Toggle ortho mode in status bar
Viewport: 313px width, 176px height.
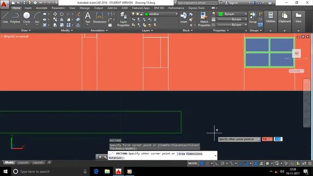coord(217,163)
